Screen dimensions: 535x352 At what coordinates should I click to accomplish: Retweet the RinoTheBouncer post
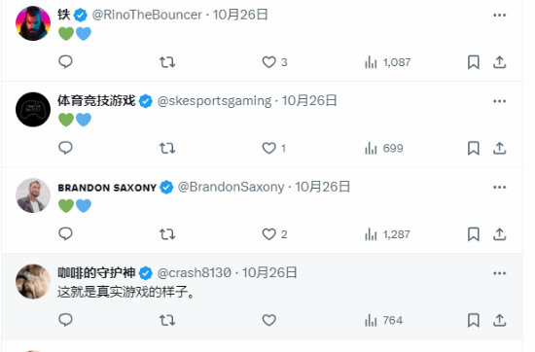167,62
